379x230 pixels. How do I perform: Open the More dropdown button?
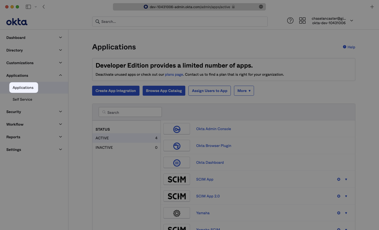[x=244, y=91]
